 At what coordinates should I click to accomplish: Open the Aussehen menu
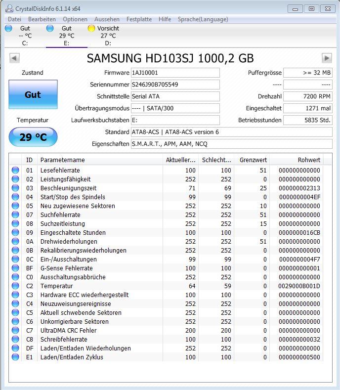(x=107, y=19)
